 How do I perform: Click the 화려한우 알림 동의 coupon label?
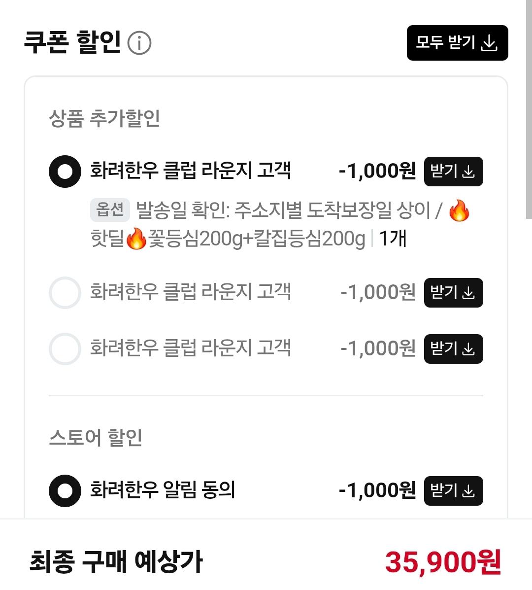pos(163,490)
